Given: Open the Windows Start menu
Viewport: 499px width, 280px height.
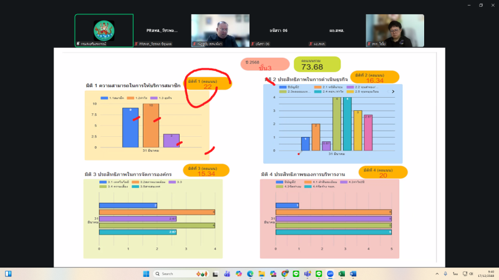Looking at the screenshot, I should click(147, 274).
